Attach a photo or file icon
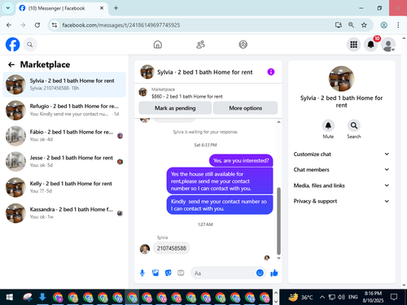 155,273
